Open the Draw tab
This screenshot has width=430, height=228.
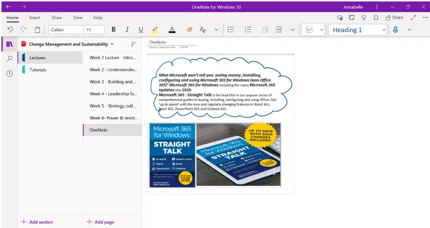click(x=57, y=18)
